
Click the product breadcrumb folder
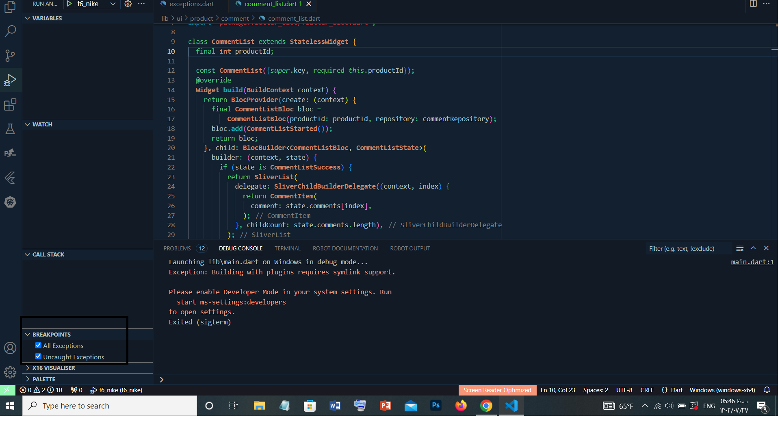coord(201,18)
